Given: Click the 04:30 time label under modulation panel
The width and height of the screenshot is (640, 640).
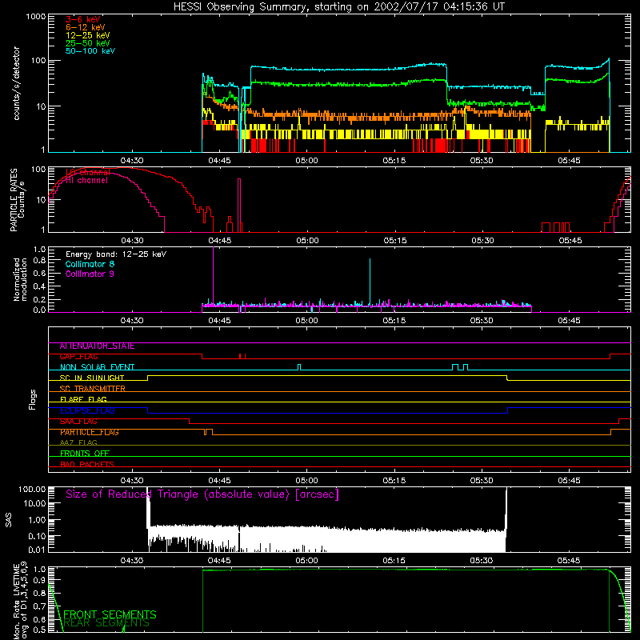Looking at the screenshot, I should click(x=132, y=321).
